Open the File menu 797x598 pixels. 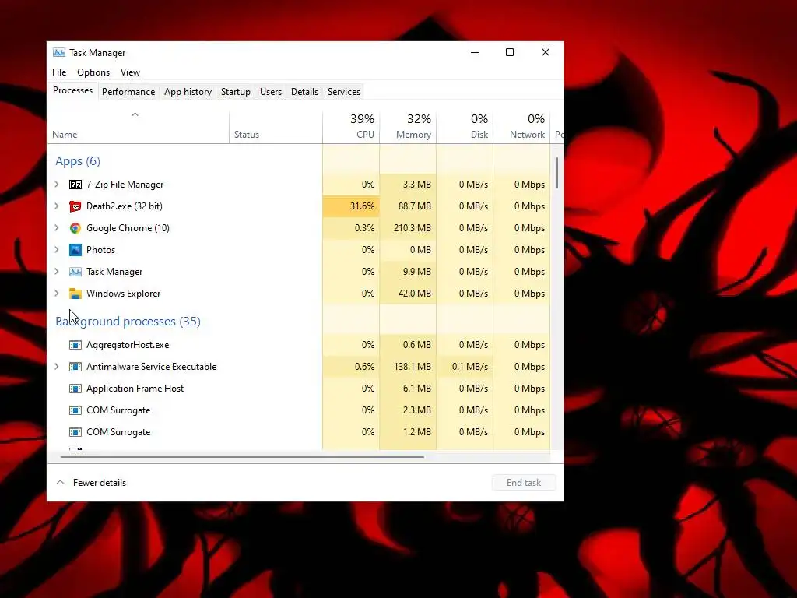coord(59,72)
